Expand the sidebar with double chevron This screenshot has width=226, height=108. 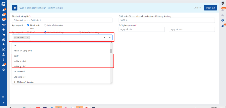(x=4, y=102)
